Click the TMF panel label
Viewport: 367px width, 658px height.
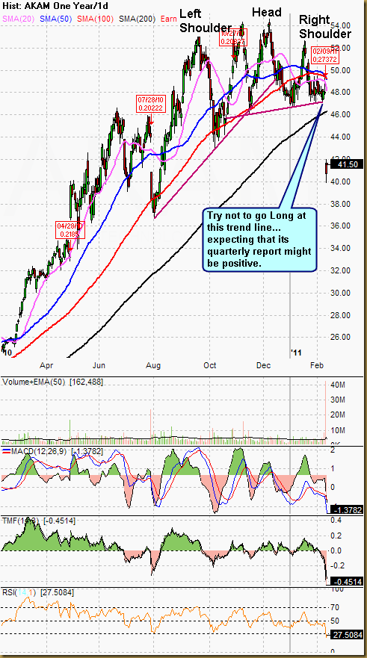(39, 521)
